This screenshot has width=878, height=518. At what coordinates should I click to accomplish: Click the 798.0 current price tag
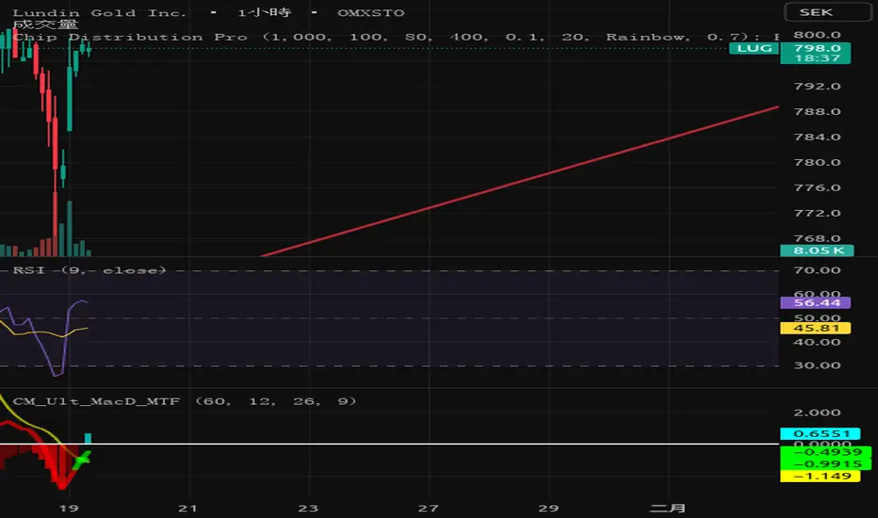[815, 53]
